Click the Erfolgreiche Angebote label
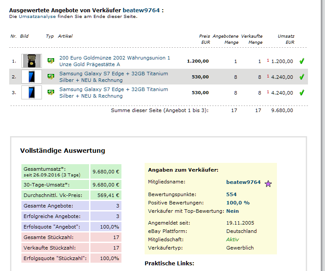325x271 pixels. (52, 216)
